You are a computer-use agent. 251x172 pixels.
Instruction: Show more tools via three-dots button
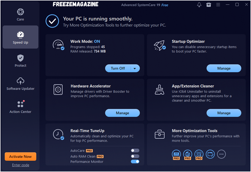click(x=222, y=154)
